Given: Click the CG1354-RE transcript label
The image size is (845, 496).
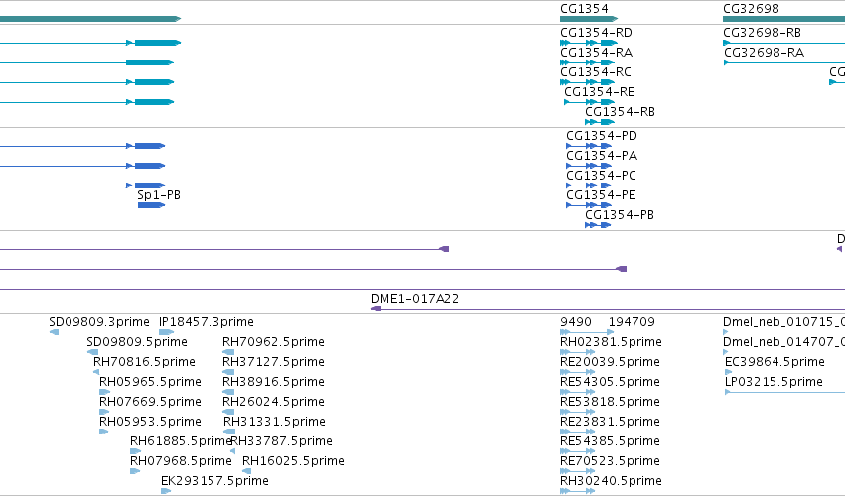Looking at the screenshot, I should (x=600, y=92).
